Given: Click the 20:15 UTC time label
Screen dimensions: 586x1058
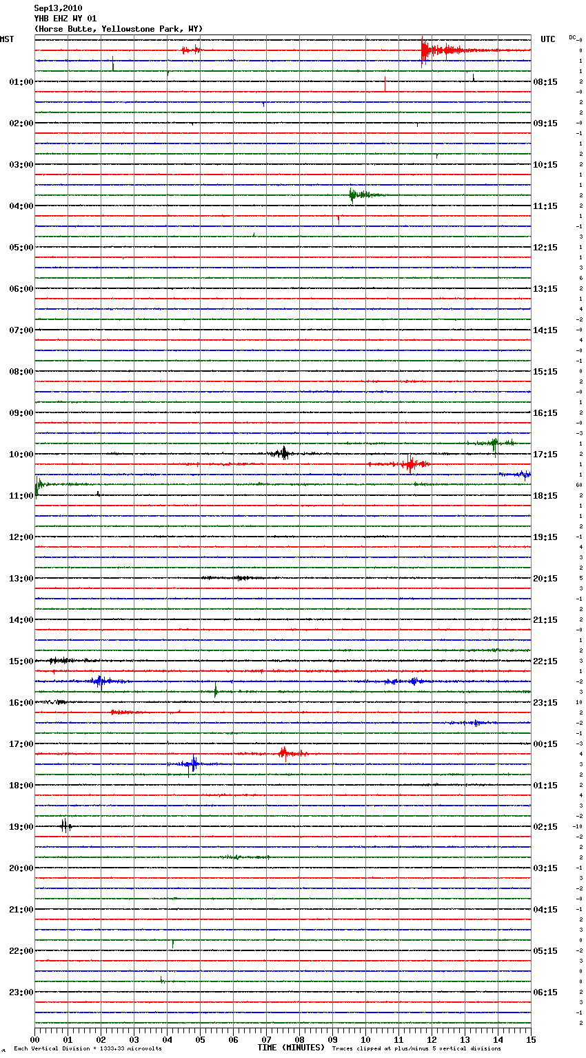Looking at the screenshot, I should [545, 579].
